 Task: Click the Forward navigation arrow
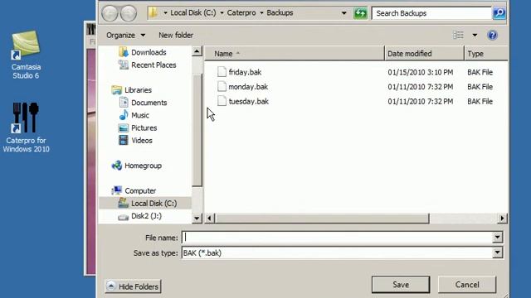tap(129, 13)
